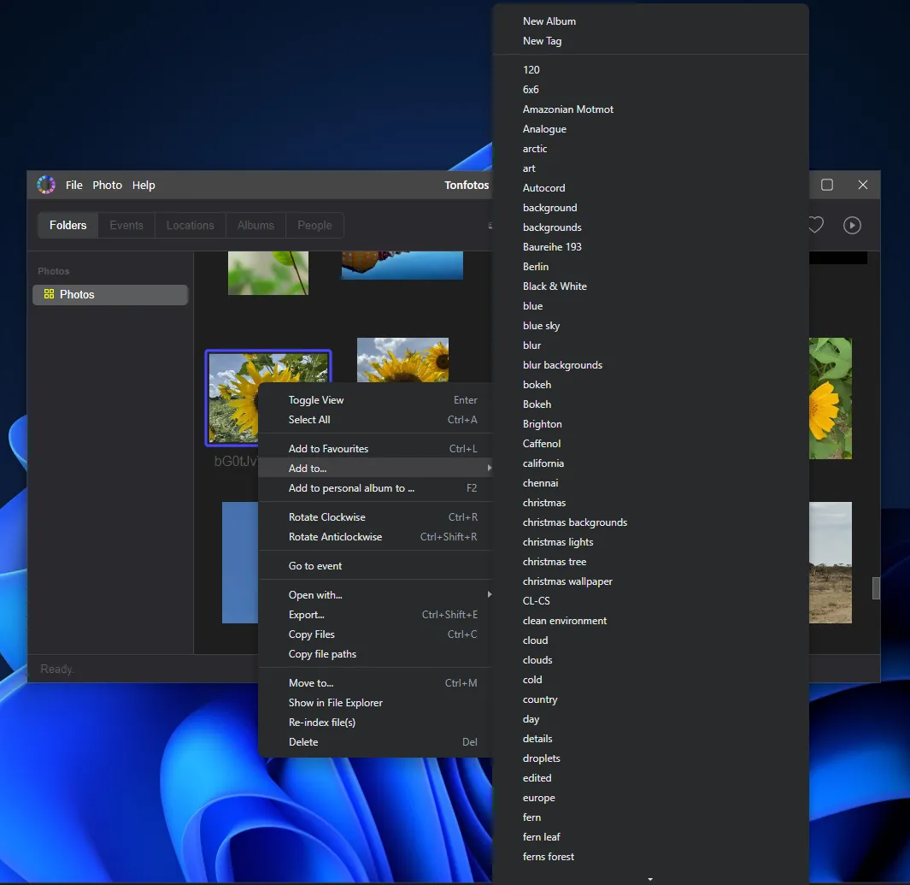
Task: Expand the Add to... submenu arrow
Action: coord(490,468)
